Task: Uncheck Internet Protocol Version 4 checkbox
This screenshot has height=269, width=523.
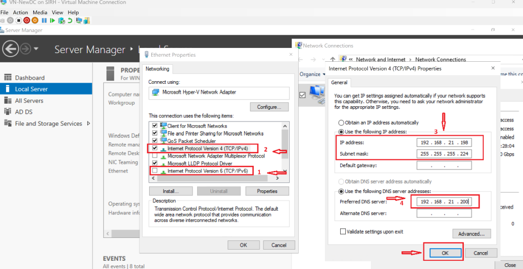Action: [155, 149]
